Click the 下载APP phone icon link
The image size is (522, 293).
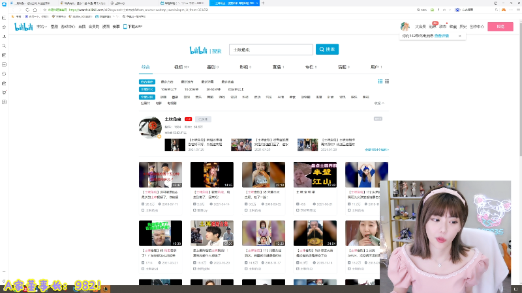132,27
